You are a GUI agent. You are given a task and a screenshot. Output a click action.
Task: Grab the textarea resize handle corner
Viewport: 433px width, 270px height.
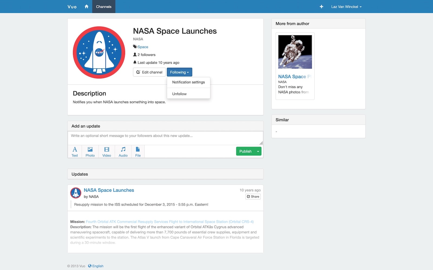pyautogui.click(x=261, y=143)
